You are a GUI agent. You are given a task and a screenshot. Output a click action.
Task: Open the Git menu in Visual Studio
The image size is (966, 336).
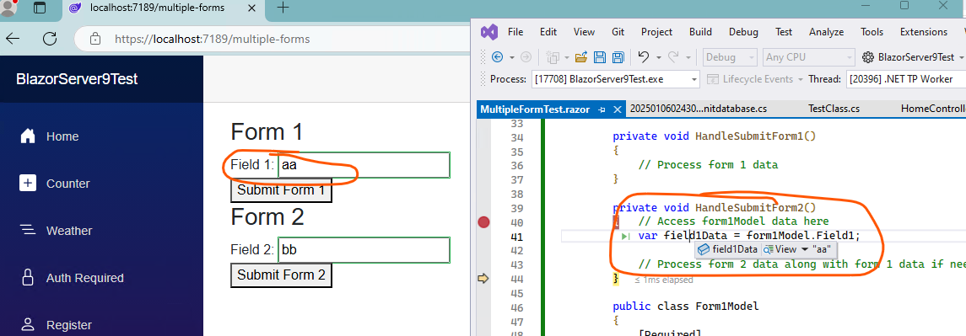[618, 32]
